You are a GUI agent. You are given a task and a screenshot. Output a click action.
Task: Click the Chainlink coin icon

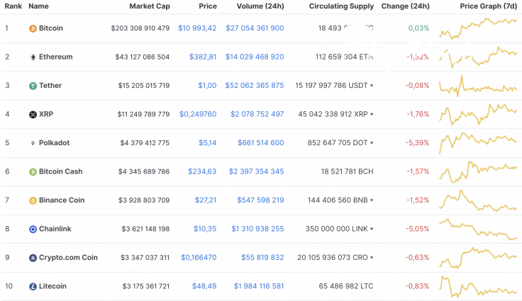[x=33, y=229]
